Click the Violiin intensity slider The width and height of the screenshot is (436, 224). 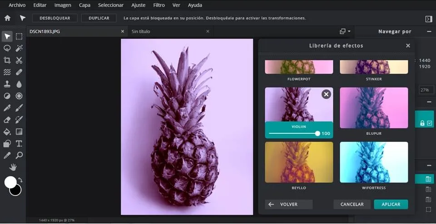[293, 133]
